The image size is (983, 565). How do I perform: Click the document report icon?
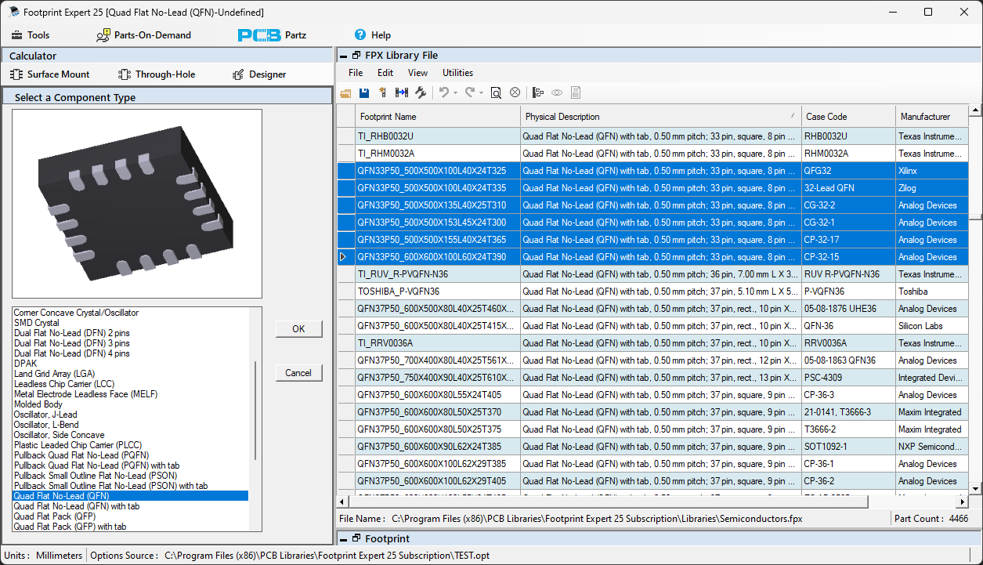point(576,92)
